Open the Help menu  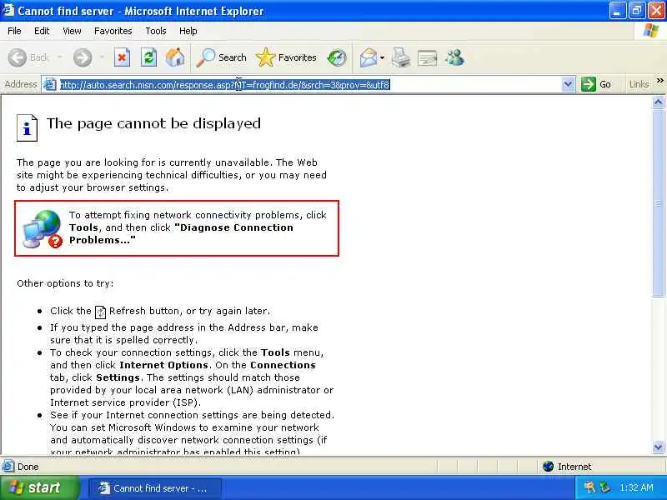188,31
